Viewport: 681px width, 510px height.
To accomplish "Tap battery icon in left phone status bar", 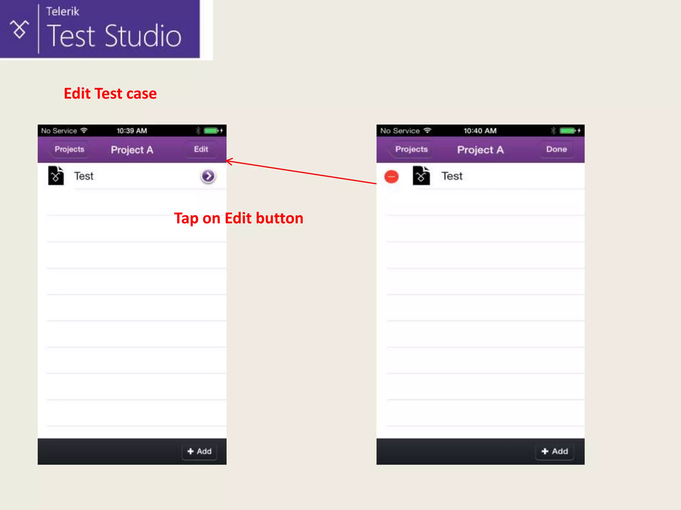I will 211,131.
